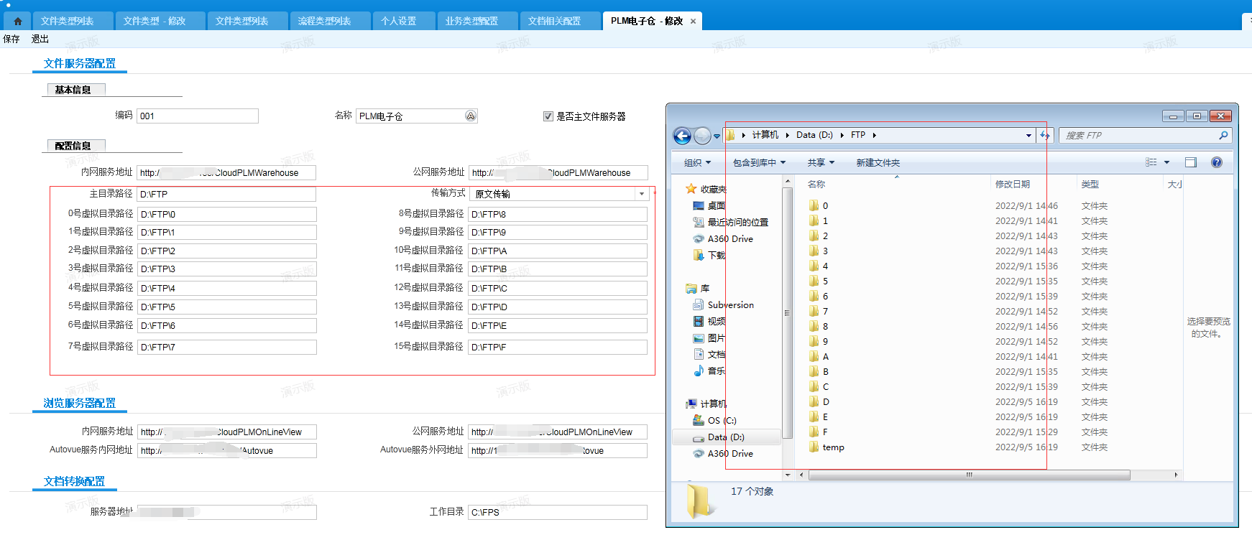Screen dimensions: 1252x540
Task: Toggle the preview pane icon
Action: tap(1191, 162)
